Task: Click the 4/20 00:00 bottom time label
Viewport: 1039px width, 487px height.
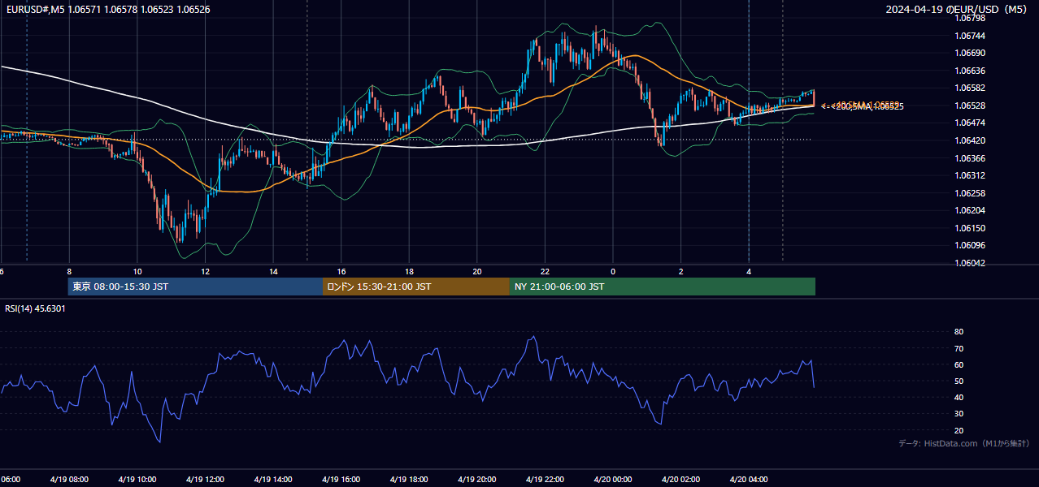Action: coord(613,480)
